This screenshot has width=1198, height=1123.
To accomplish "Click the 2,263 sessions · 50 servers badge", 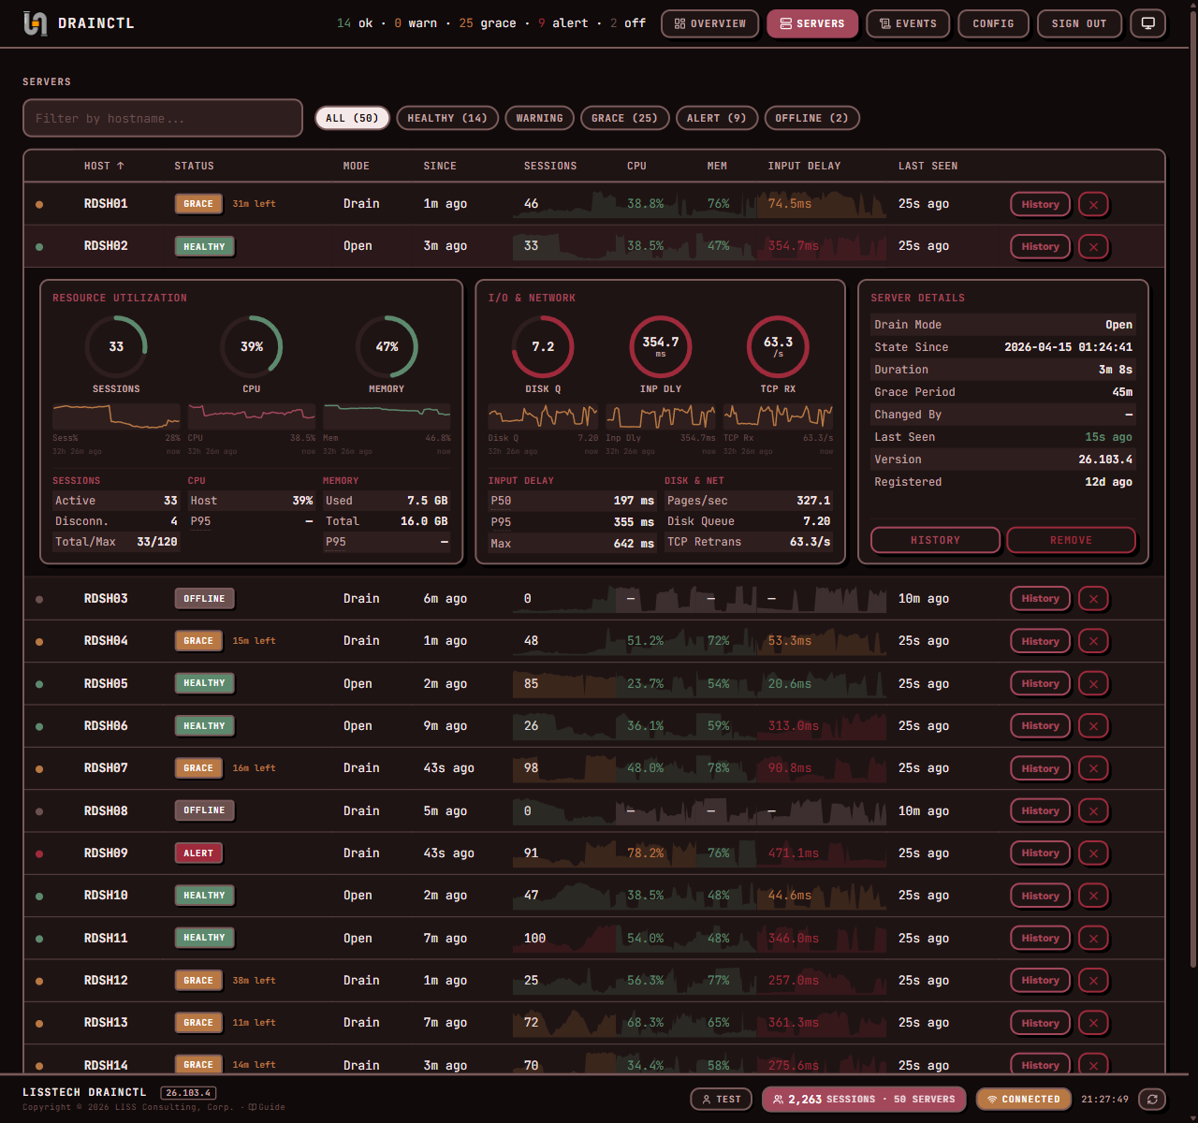I will [865, 1100].
